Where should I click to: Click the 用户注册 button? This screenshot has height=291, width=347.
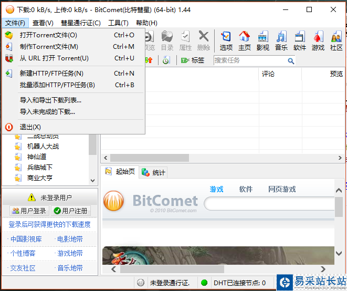pyautogui.click(x=71, y=211)
